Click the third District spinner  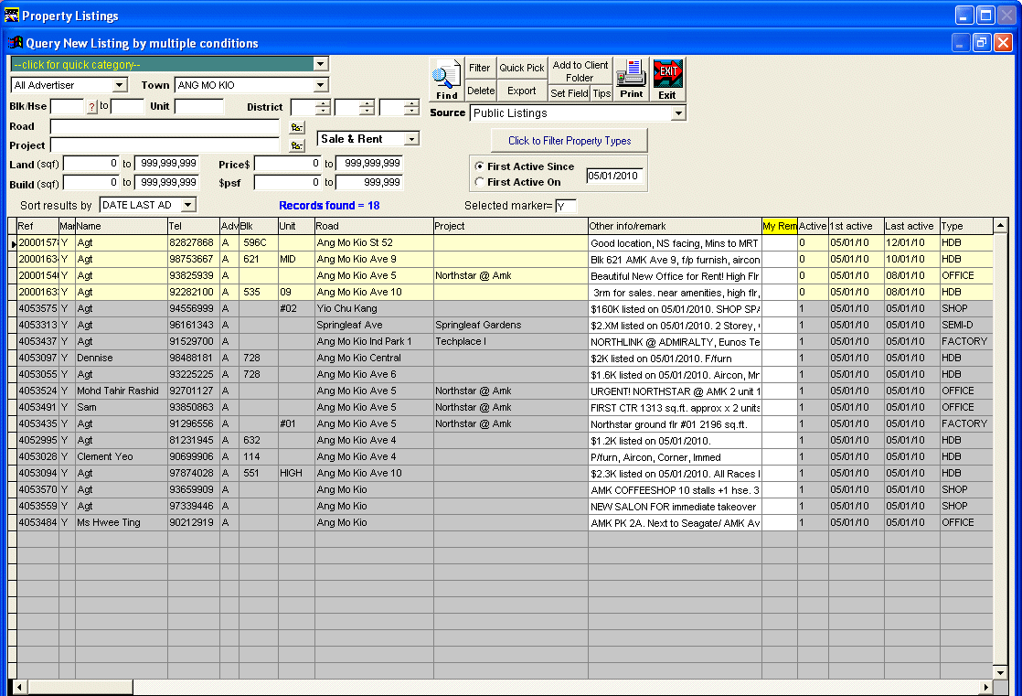[411, 108]
